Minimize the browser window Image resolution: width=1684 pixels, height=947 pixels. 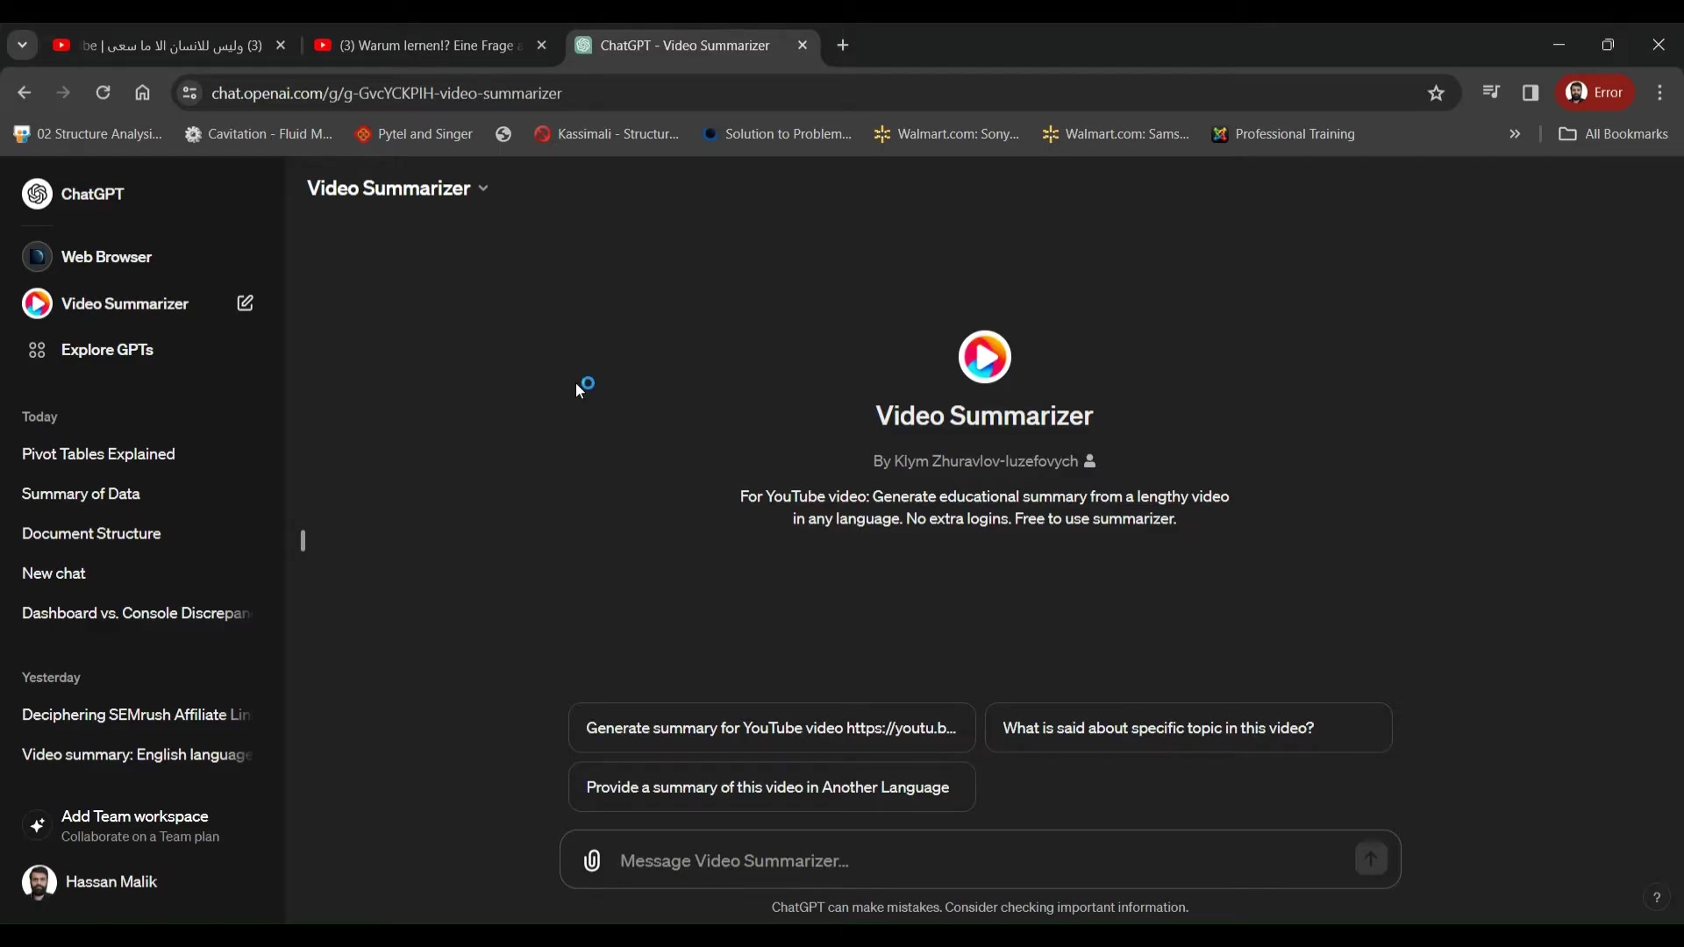[1559, 45]
